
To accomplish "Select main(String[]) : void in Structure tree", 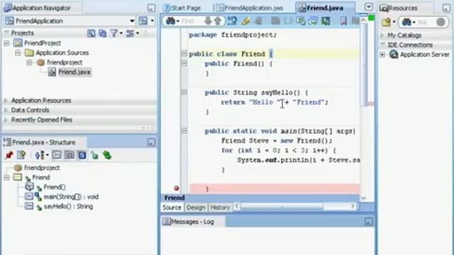I will pos(71,197).
